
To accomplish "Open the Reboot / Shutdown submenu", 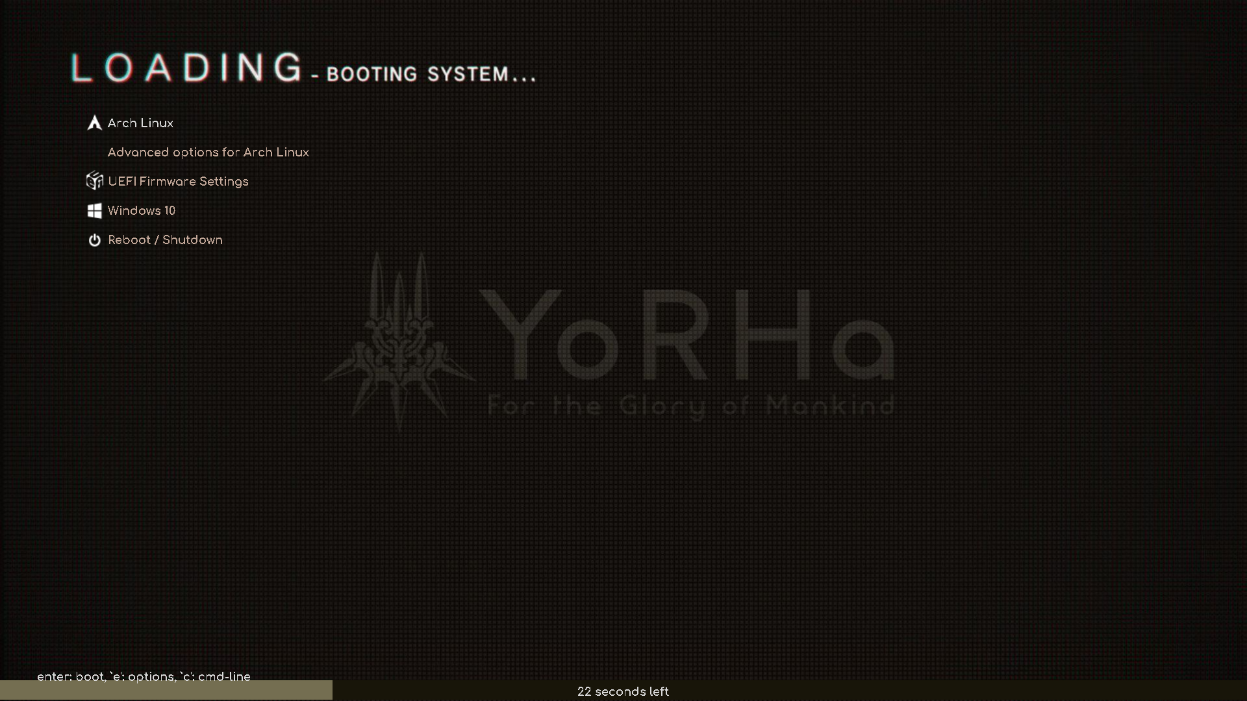I will (x=165, y=240).
